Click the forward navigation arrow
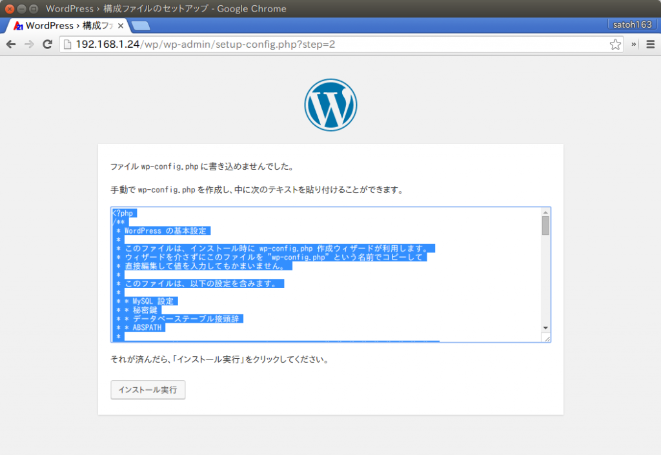 29,45
